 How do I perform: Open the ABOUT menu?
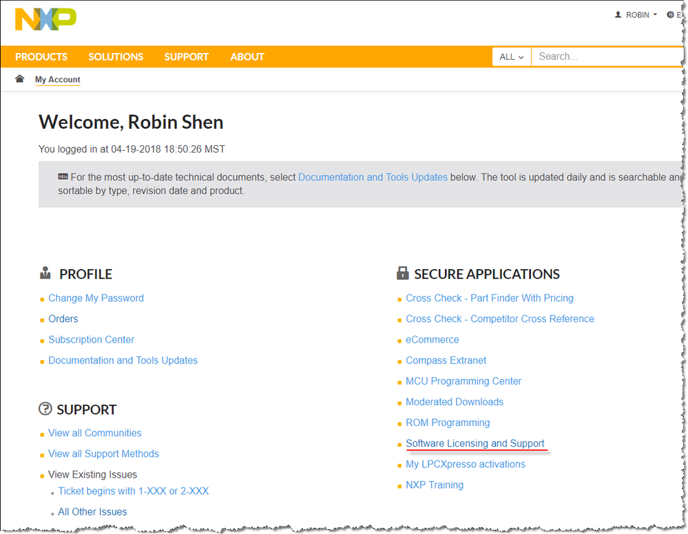[247, 57]
